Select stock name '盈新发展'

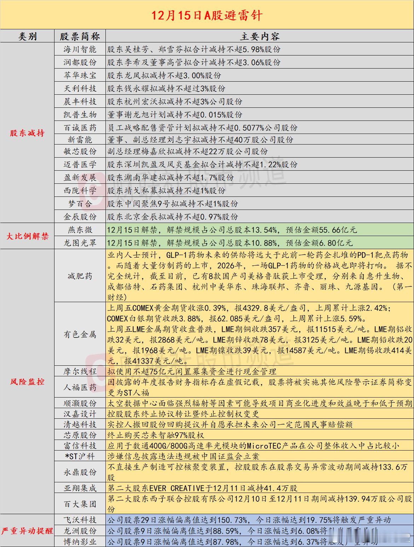coord(80,177)
